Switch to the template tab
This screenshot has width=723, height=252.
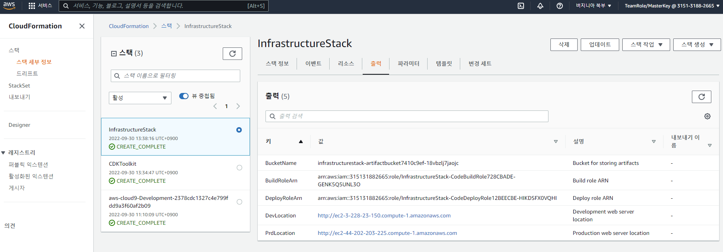[x=444, y=63]
